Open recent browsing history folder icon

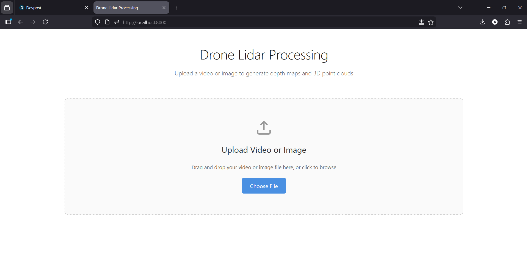pos(7,8)
